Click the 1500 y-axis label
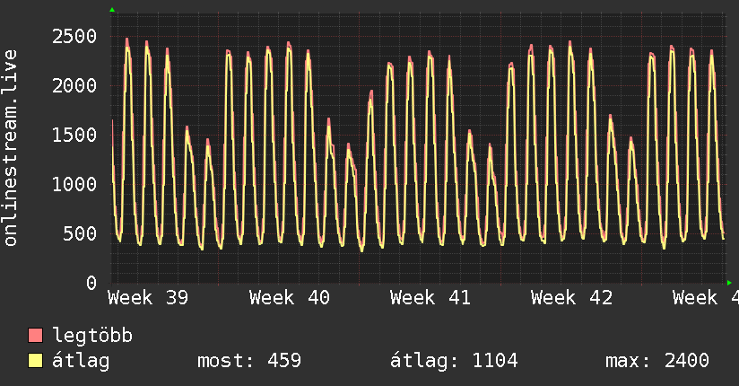 click(x=74, y=136)
